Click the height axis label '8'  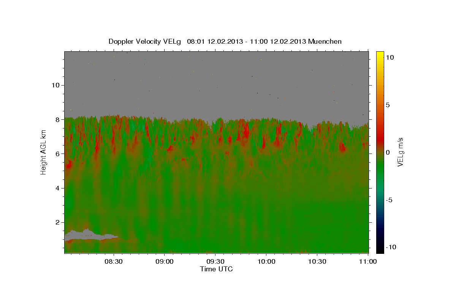click(x=58, y=119)
